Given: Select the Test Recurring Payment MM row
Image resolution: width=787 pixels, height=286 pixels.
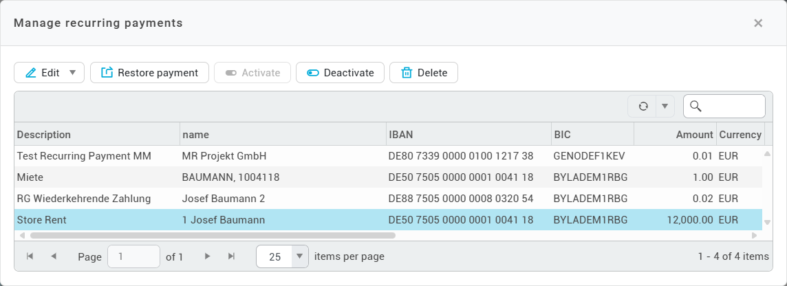Looking at the screenshot, I should 206,156.
